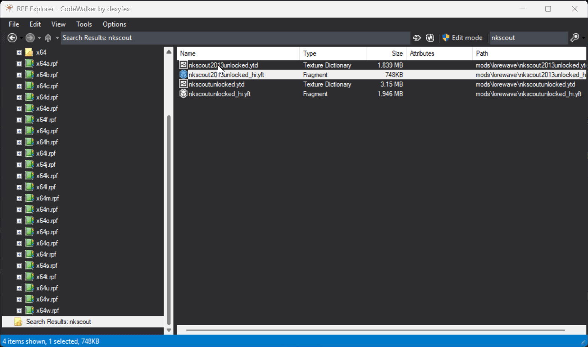Click the x64v.rpf archive icon
588x347 pixels.
point(29,299)
